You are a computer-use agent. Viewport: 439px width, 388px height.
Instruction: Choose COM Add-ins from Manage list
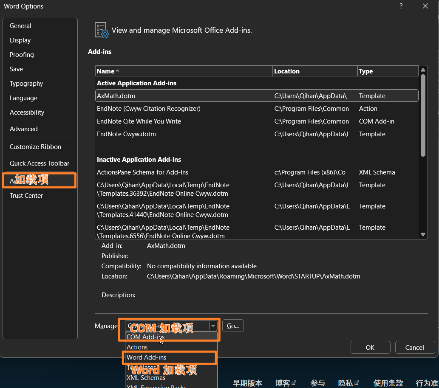point(171,337)
